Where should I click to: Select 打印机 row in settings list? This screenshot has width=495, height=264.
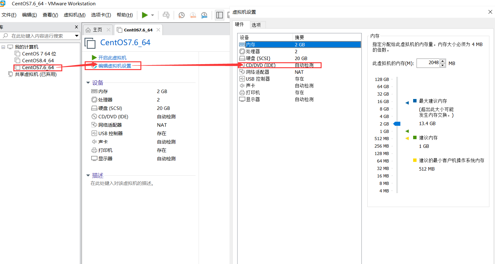point(300,93)
